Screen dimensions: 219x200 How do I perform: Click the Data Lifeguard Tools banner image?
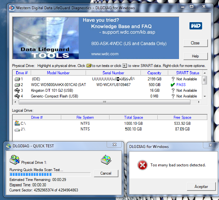point(46,38)
